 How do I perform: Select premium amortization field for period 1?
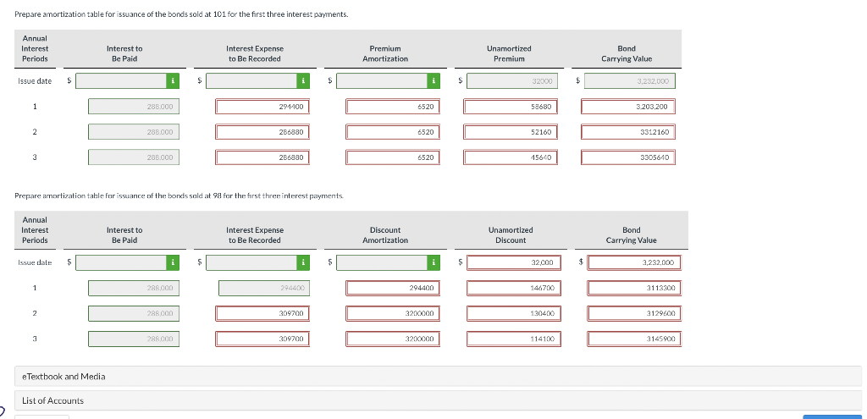(393, 107)
